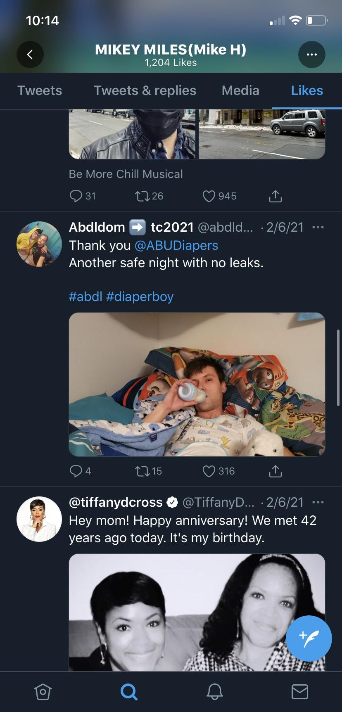The width and height of the screenshot is (342, 712).
Task: Open the Search tab in bottom bar
Action: tap(128, 691)
